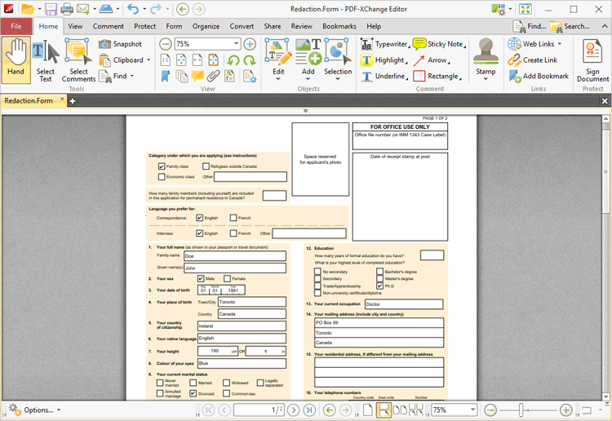The image size is (612, 421).
Task: Select the Hand tool
Action: pos(16,59)
